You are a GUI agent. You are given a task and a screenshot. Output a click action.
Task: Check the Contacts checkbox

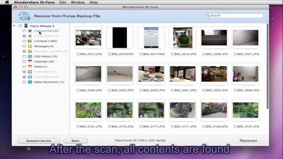click(x=24, y=41)
